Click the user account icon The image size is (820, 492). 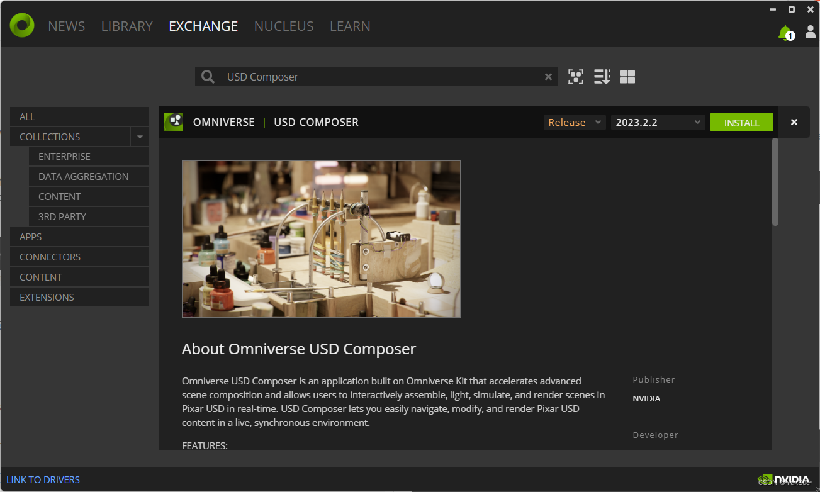click(x=810, y=31)
